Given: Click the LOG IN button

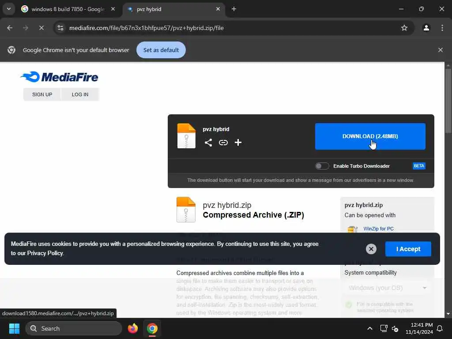Looking at the screenshot, I should [x=80, y=94].
